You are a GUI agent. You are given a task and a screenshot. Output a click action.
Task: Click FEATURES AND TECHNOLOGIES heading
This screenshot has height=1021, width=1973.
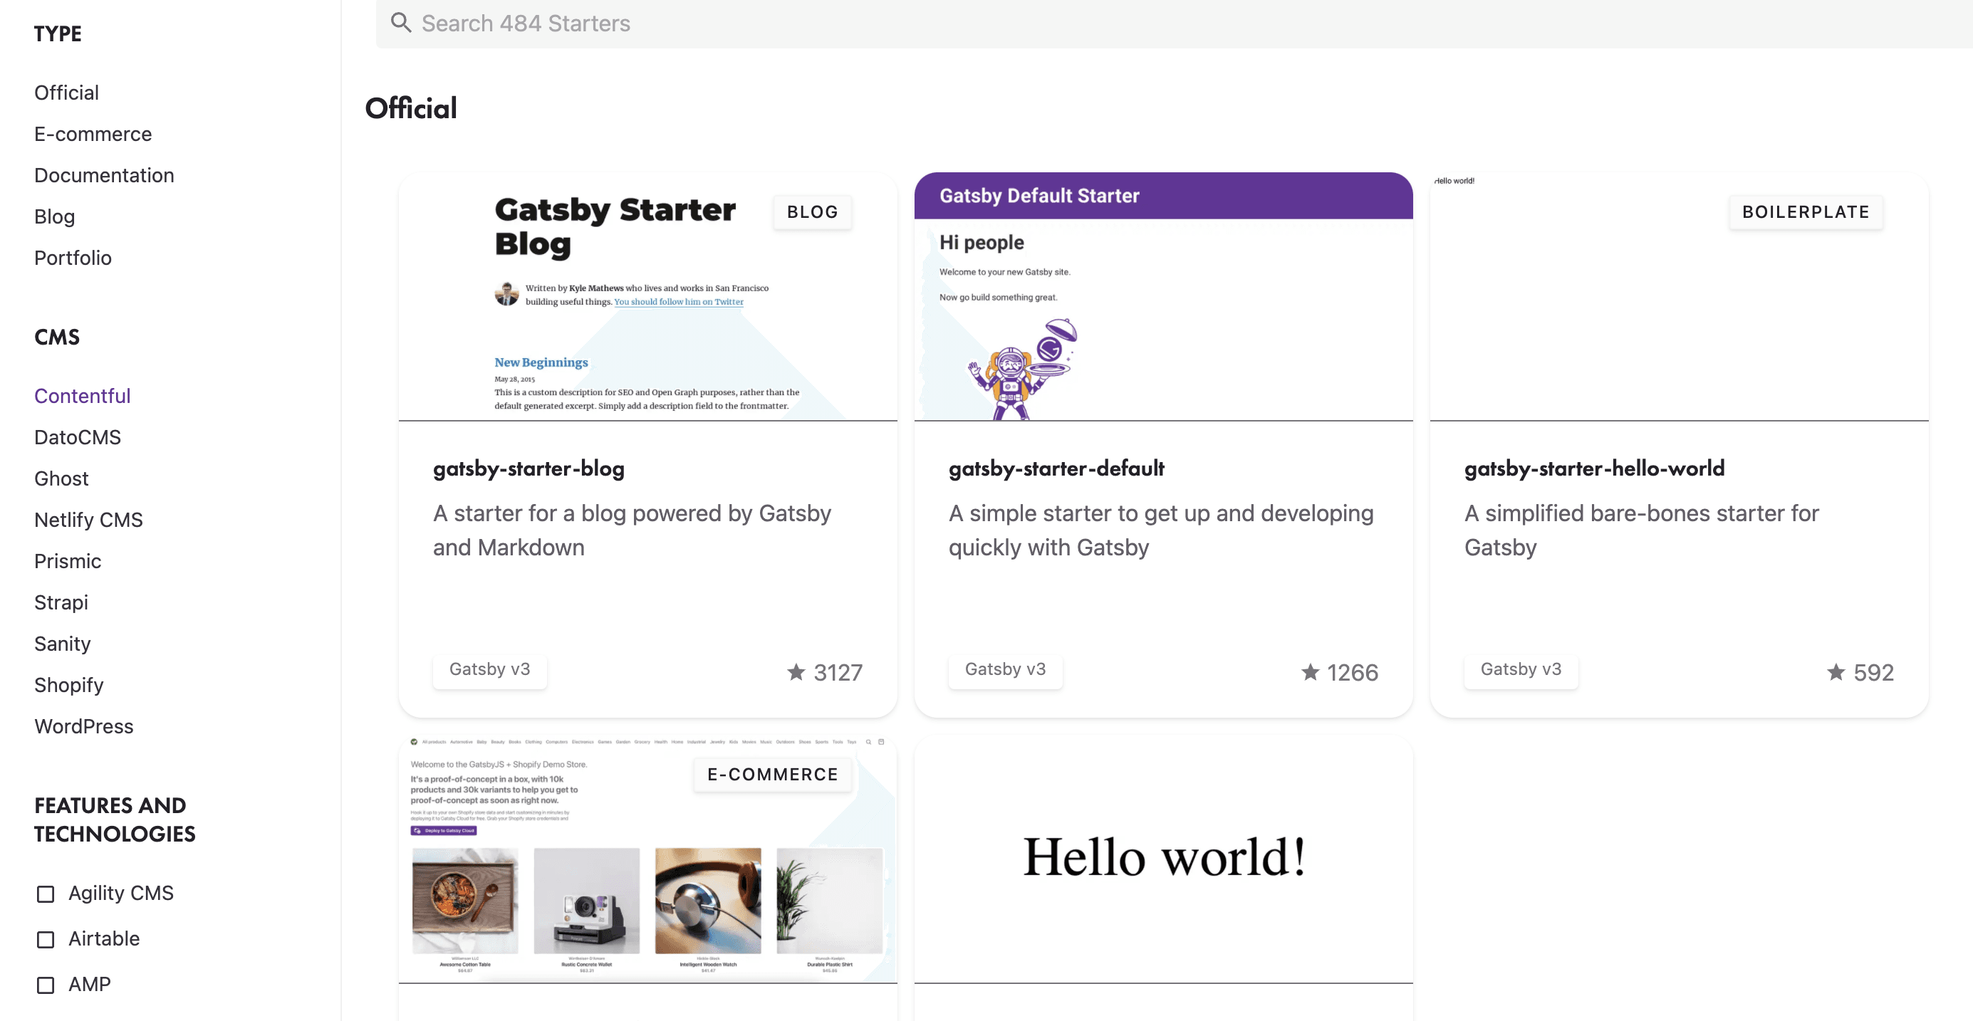tap(115, 820)
